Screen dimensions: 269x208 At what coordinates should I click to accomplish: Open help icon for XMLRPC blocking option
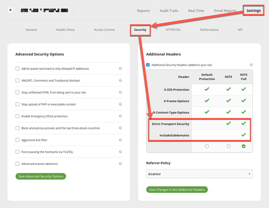(x=121, y=80)
